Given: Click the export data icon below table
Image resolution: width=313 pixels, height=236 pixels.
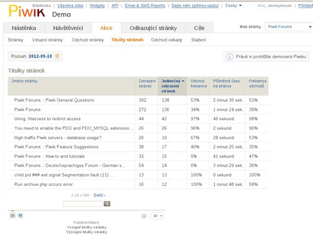Looking at the screenshot, I should pos(21,215).
